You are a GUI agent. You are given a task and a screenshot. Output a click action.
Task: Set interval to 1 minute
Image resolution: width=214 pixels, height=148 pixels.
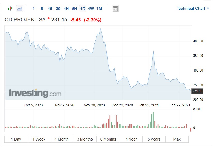[34, 9]
